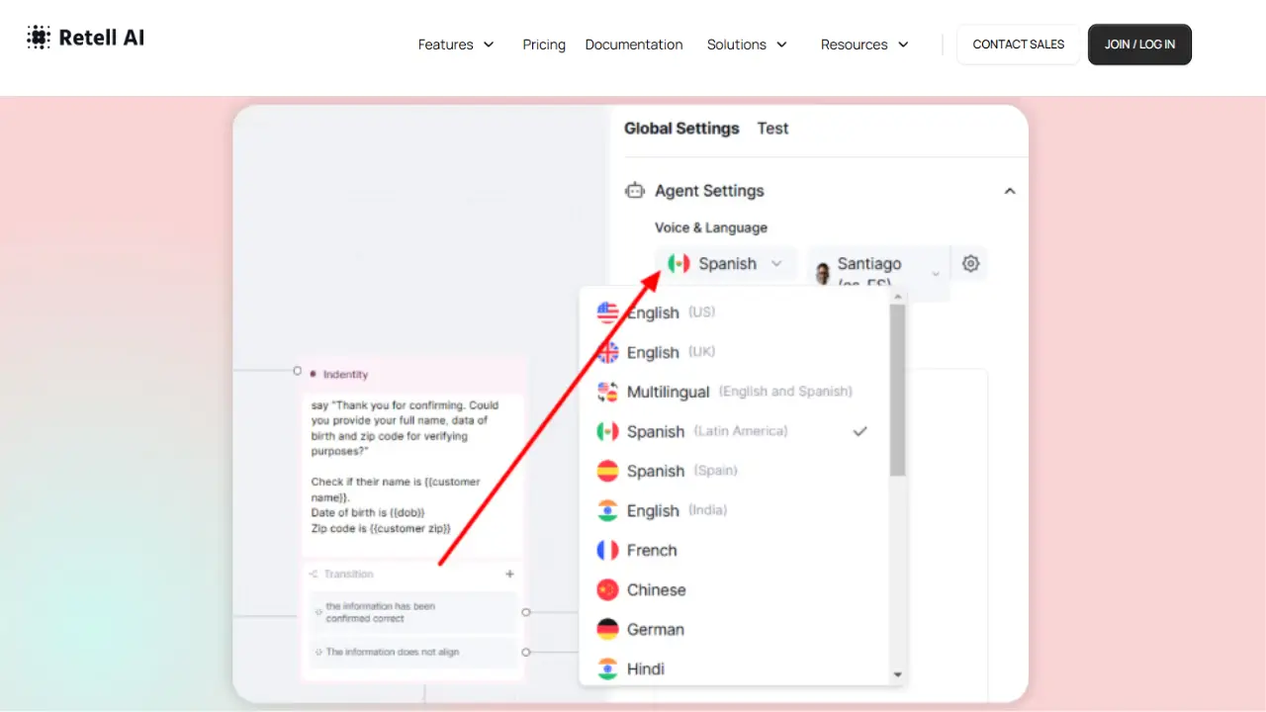Select English (US) language option
The image size is (1266, 712).
point(735,312)
